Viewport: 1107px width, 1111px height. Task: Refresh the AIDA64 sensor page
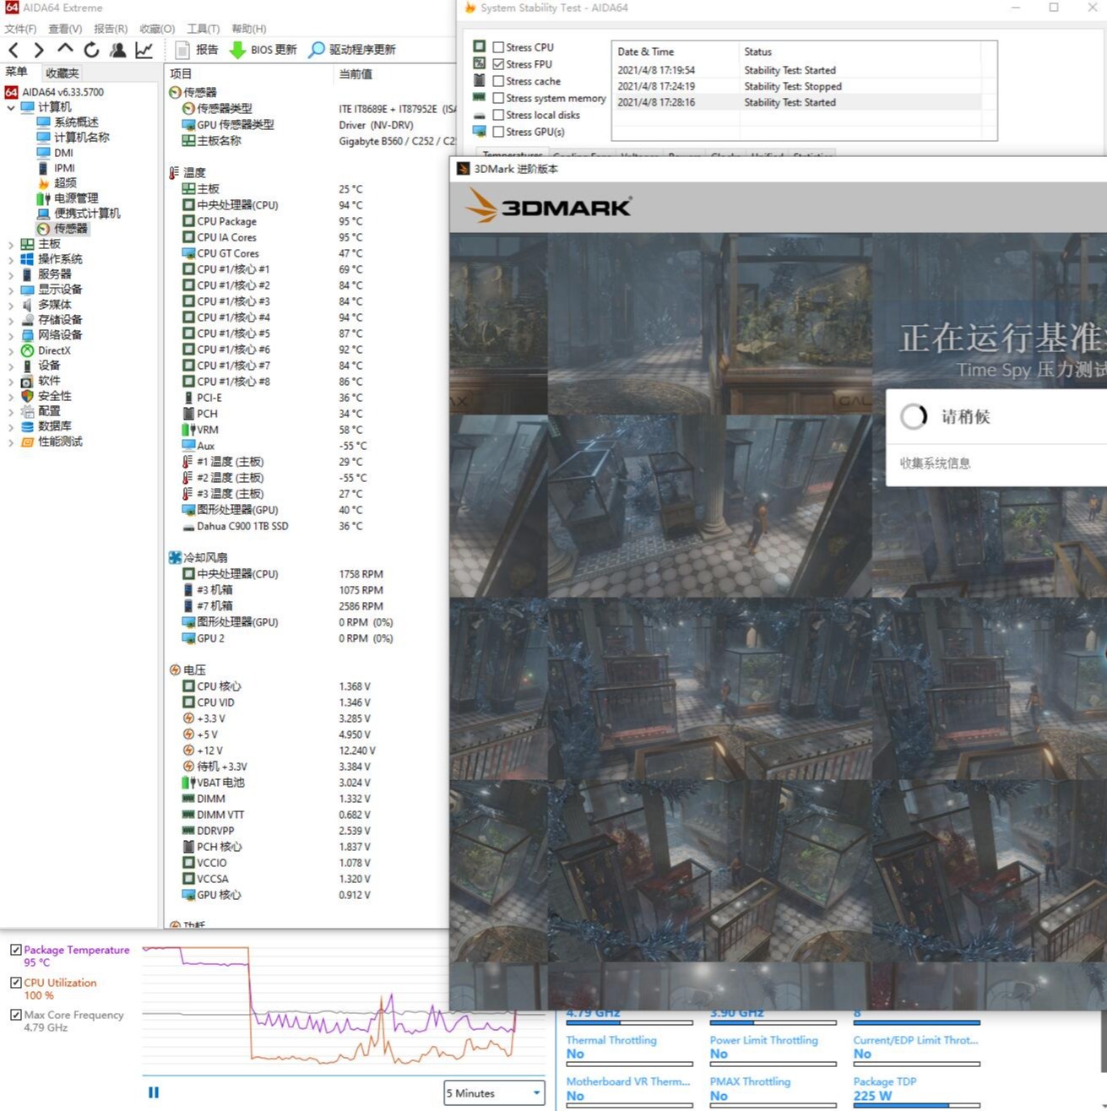pyautogui.click(x=91, y=50)
